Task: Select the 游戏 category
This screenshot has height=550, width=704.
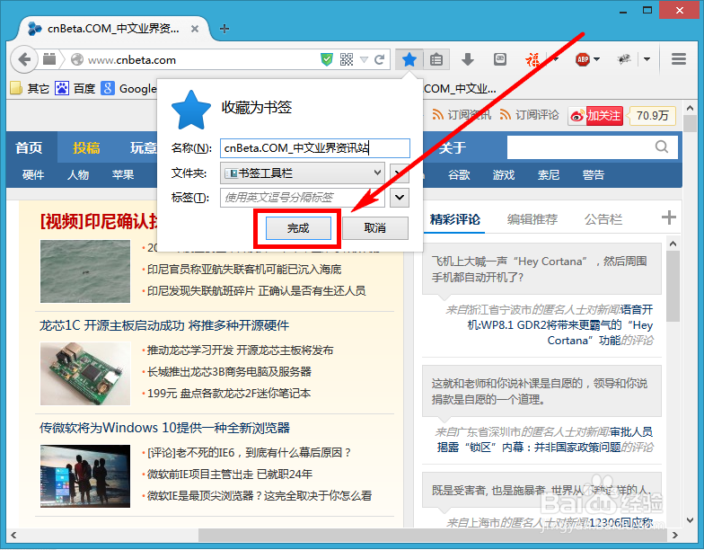Action: pyautogui.click(x=503, y=174)
